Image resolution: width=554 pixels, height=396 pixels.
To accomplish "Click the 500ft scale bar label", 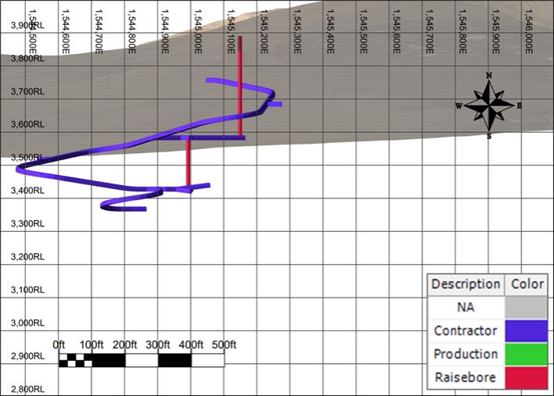I will pos(224,345).
